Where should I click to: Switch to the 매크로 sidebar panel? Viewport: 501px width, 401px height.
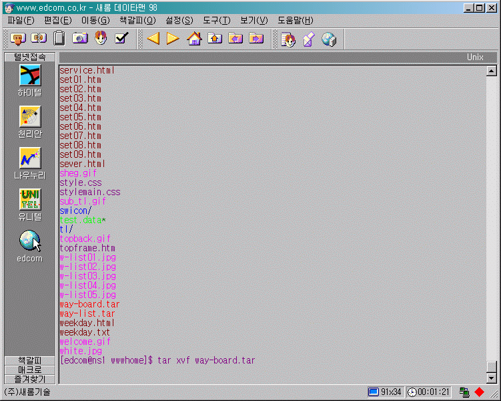tap(30, 370)
